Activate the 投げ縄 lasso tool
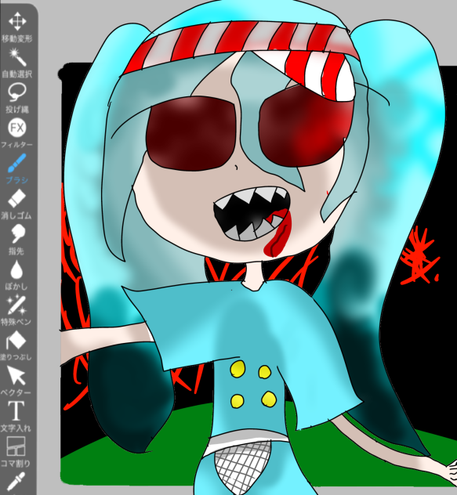Screen dimensions: 457x495 [x=17, y=98]
